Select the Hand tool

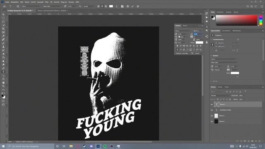(x=3, y=83)
